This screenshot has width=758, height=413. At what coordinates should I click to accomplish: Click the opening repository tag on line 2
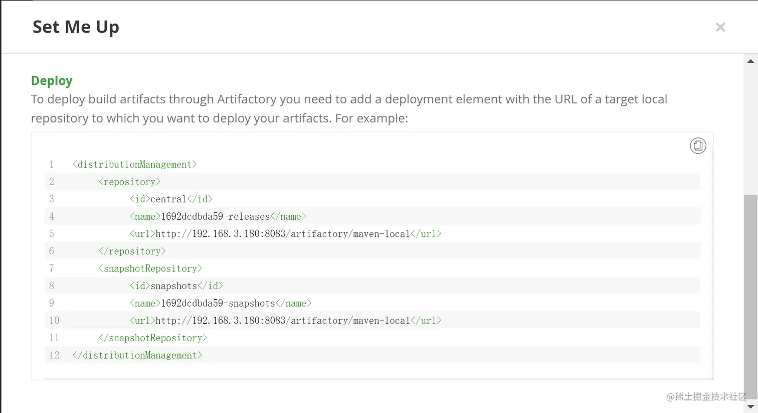coord(129,182)
